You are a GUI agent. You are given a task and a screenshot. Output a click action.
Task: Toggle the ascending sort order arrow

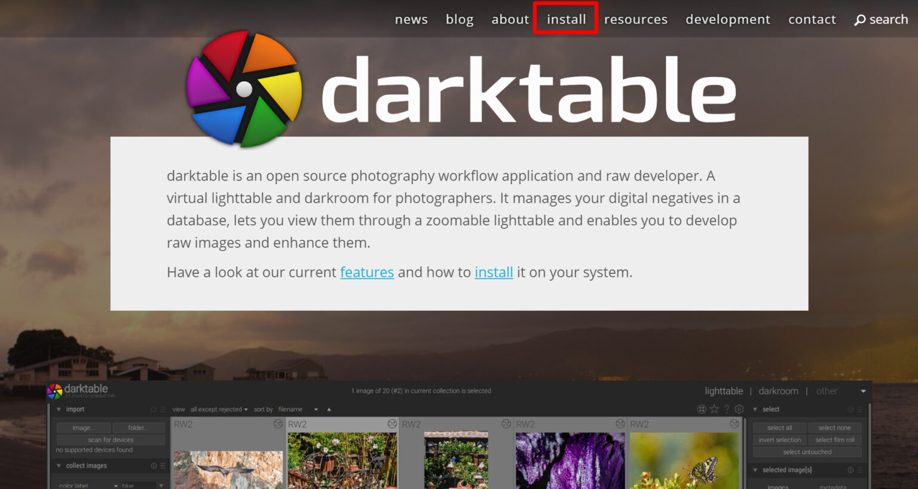pos(329,409)
